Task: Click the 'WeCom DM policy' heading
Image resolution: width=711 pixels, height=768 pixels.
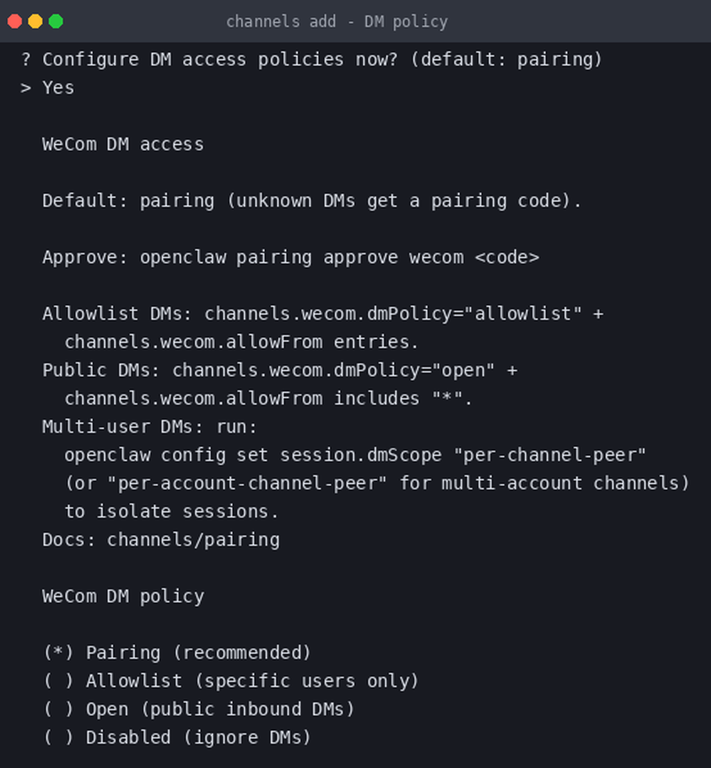Action: pyautogui.click(x=123, y=596)
